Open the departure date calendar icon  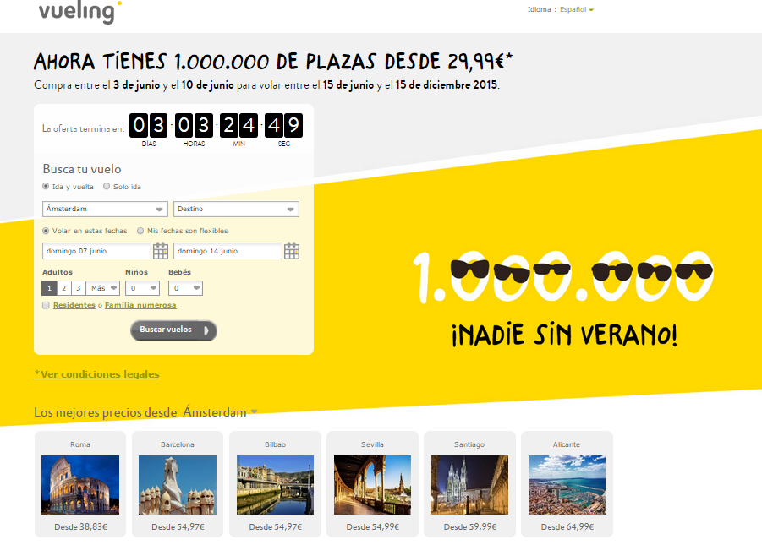point(161,250)
